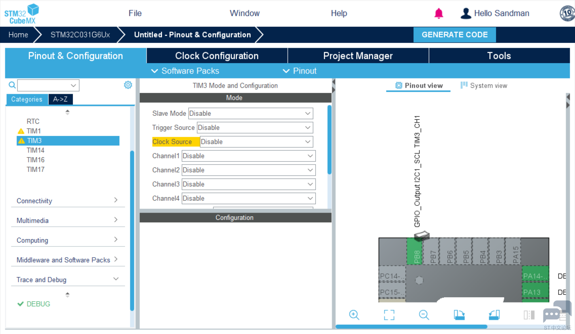Switch to the Categories tab
The height and width of the screenshot is (334, 575).
(27, 99)
